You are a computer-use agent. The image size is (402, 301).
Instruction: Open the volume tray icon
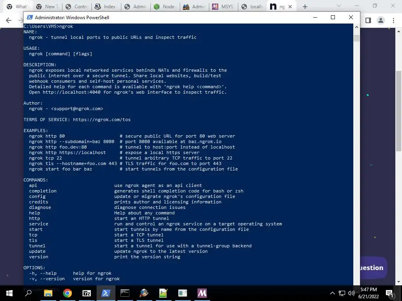351,293
